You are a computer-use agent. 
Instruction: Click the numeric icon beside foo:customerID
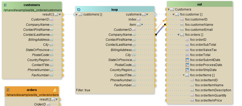coord(182,19)
